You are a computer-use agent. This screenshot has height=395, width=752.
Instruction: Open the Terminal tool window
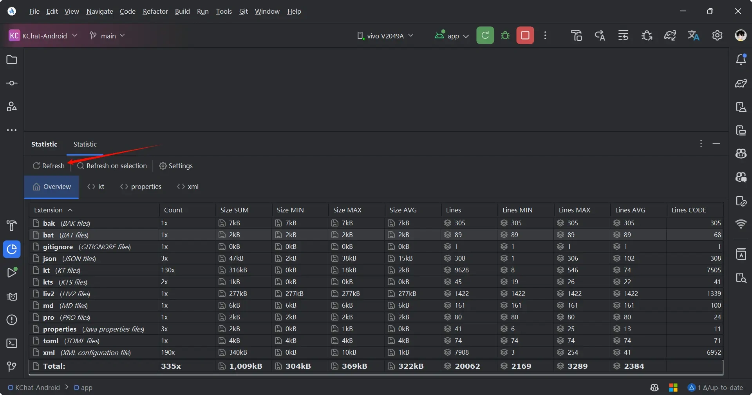[x=12, y=343]
